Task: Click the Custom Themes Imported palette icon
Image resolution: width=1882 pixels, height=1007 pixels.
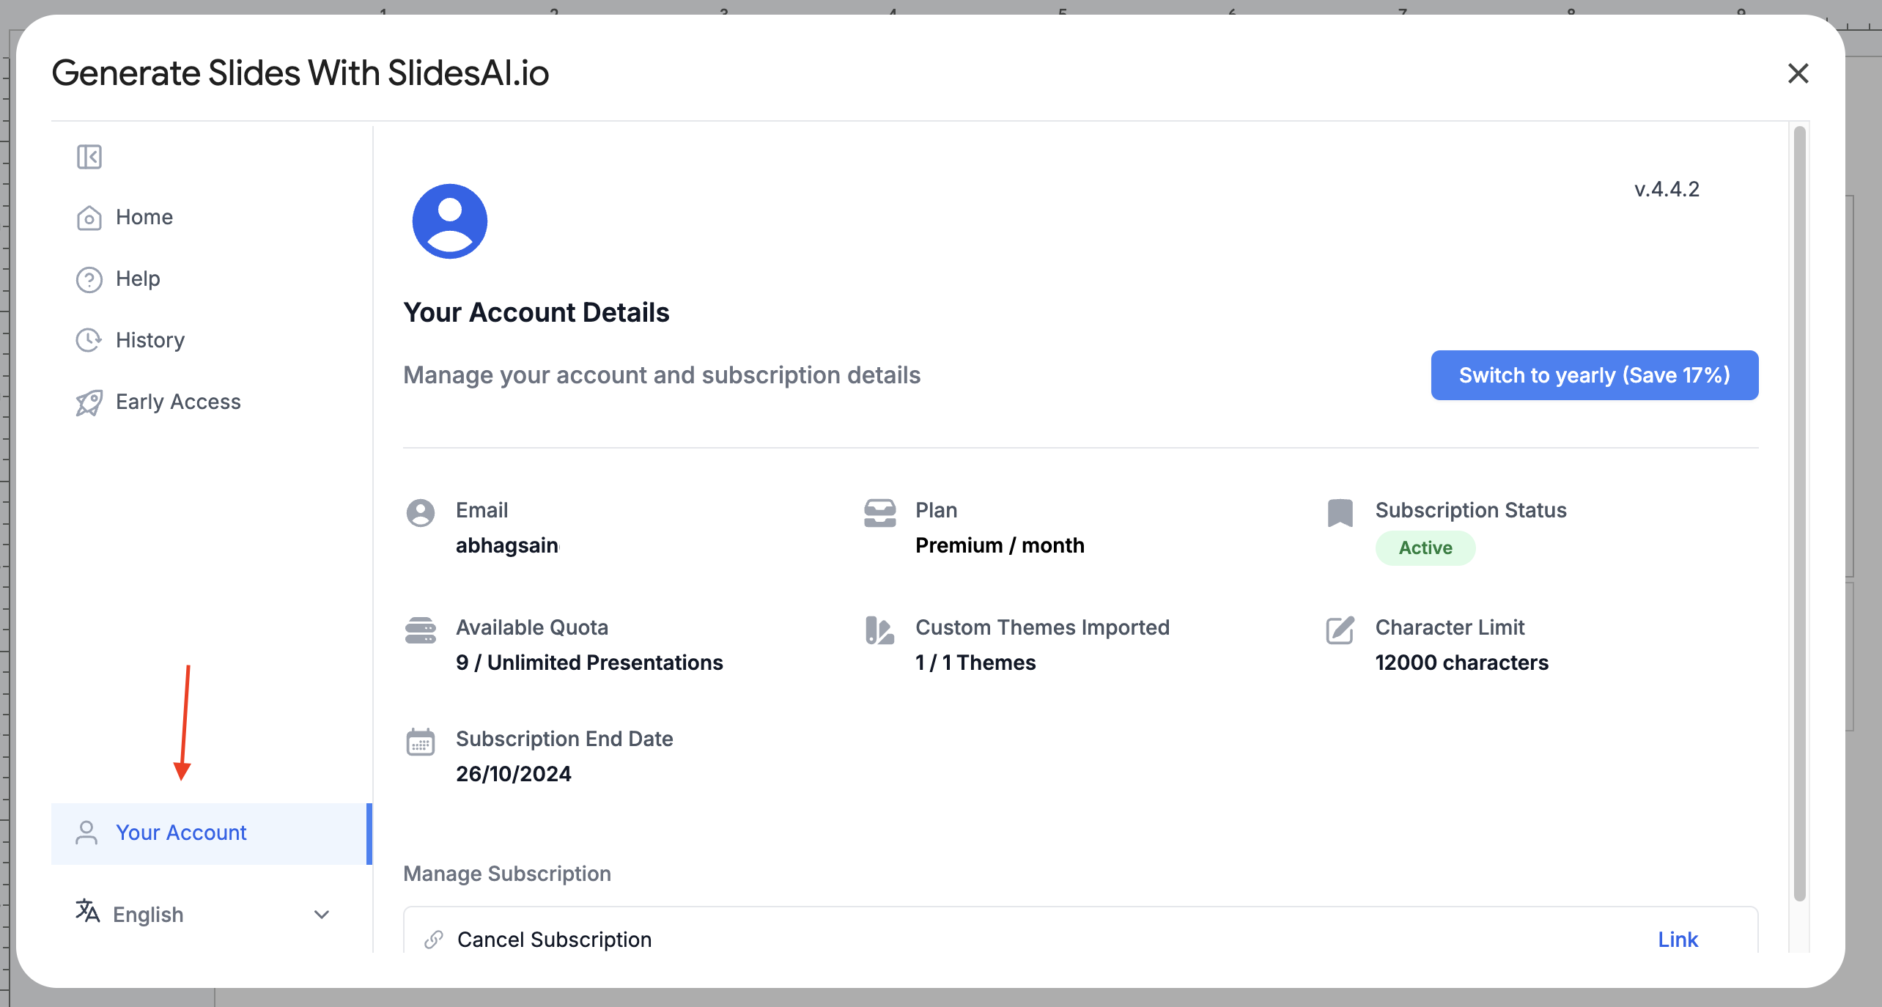Action: click(x=879, y=630)
